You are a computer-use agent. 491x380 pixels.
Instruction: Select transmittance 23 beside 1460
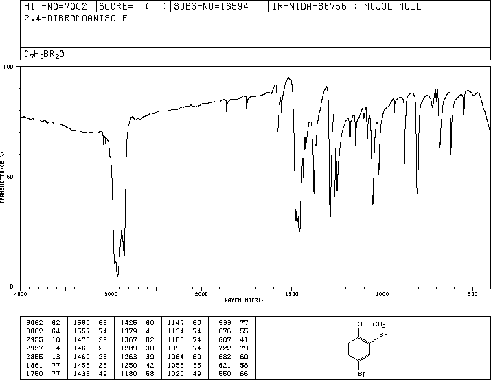coord(103,357)
